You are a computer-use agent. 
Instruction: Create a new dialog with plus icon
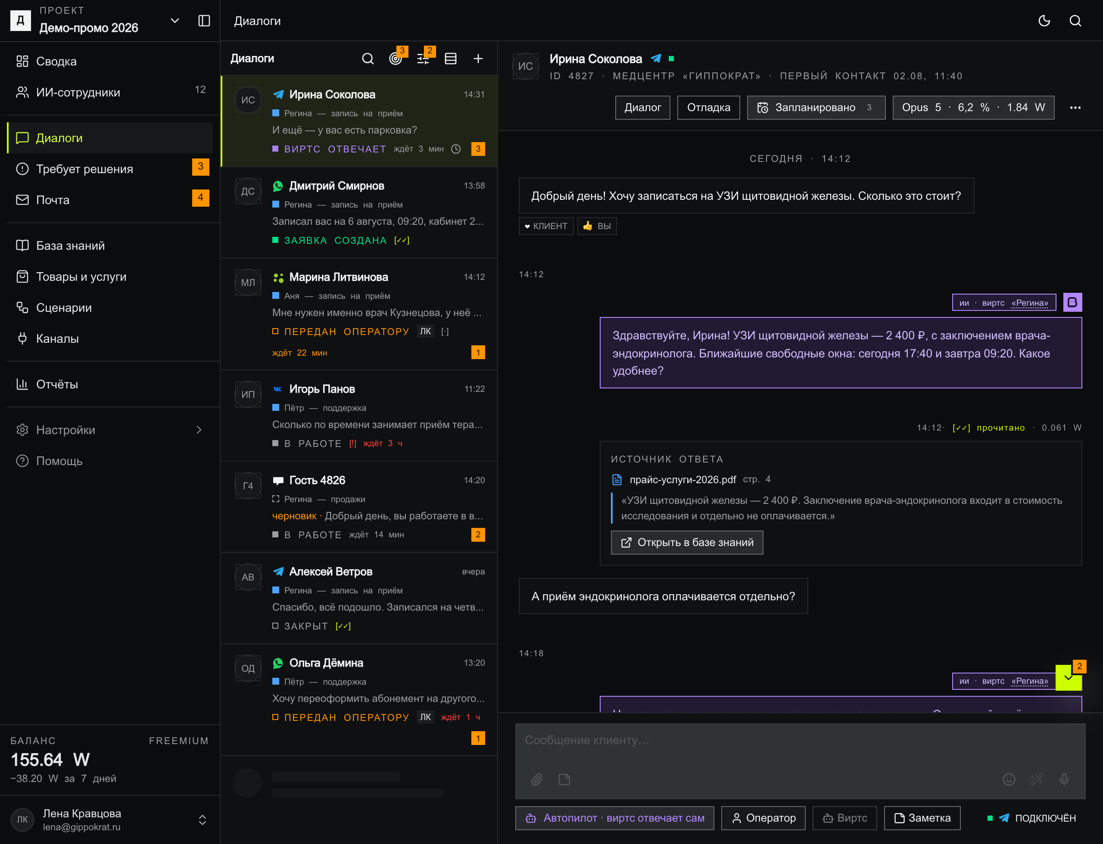click(x=478, y=59)
